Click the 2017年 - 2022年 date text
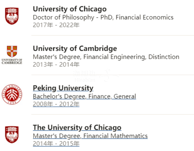The height and width of the screenshot is (151, 194). (x=56, y=25)
